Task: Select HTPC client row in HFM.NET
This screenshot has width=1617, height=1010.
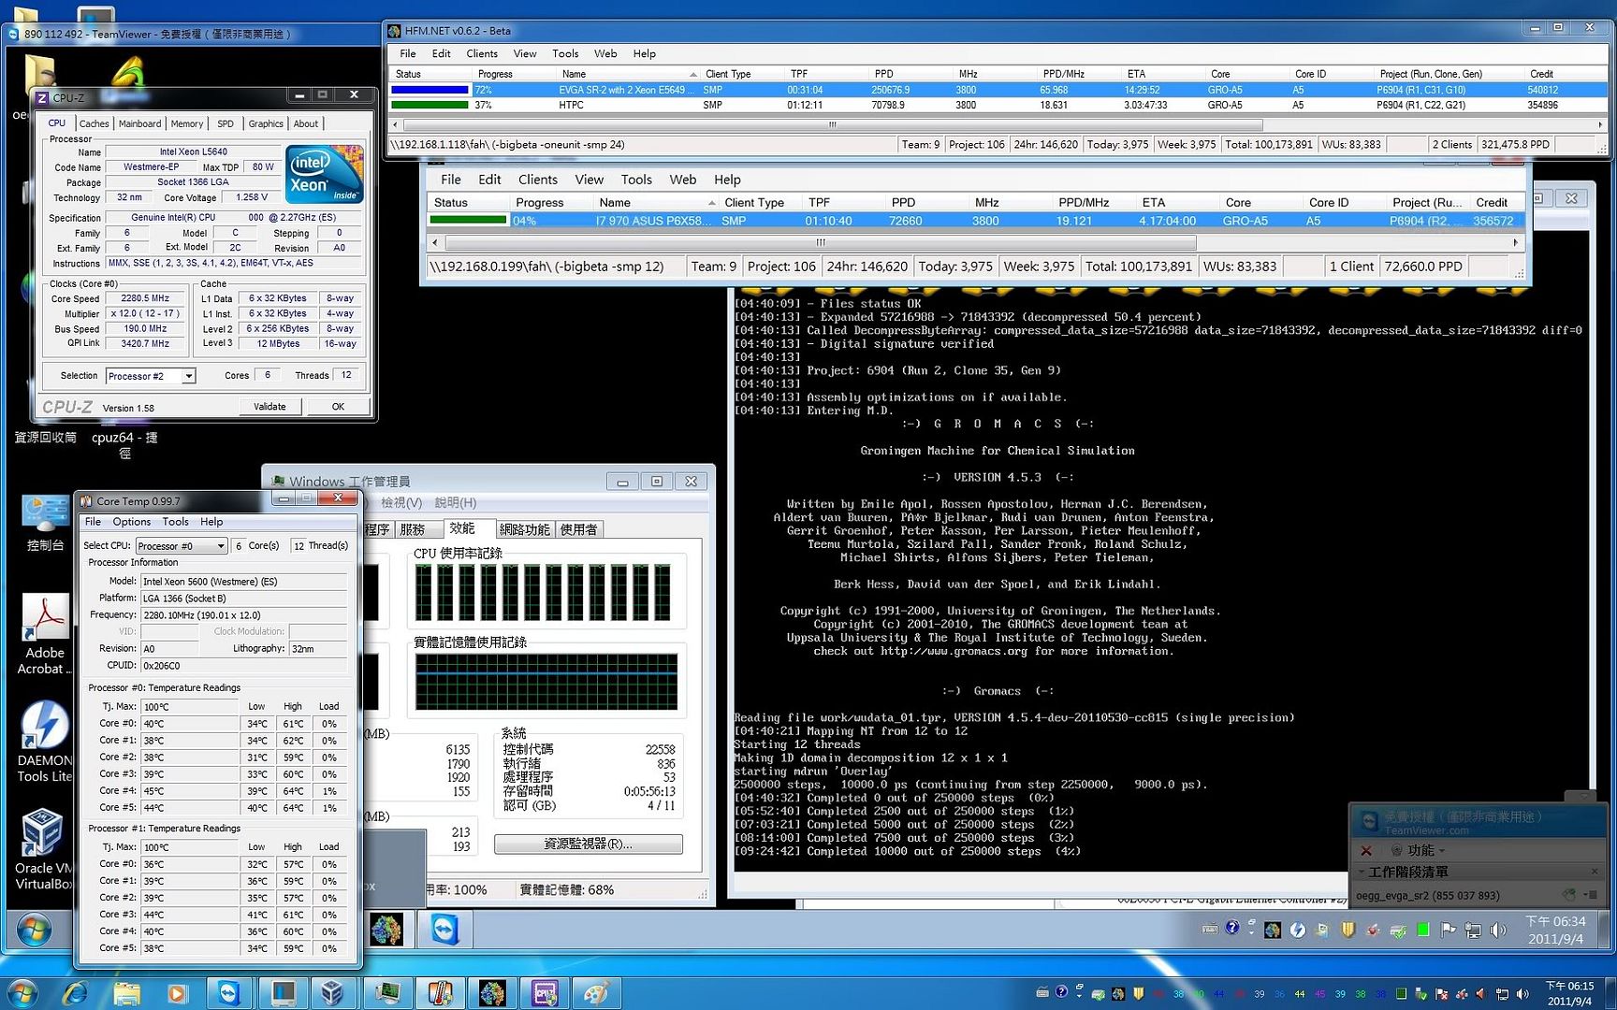Action: [998, 105]
